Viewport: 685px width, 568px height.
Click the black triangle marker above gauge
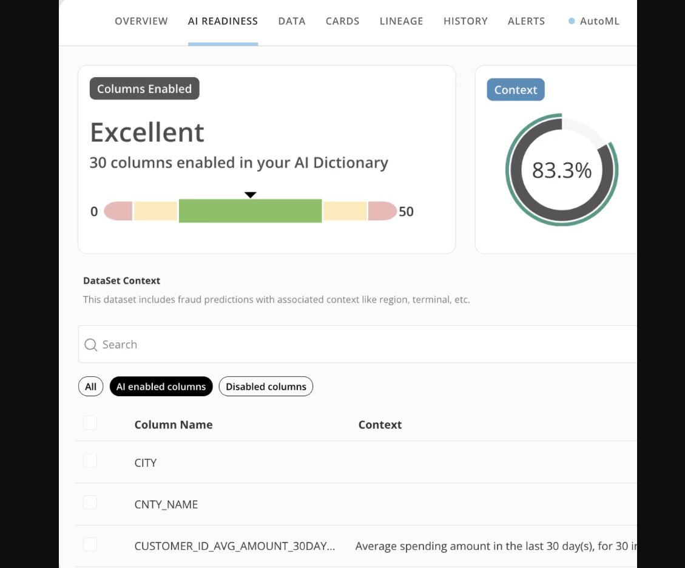(x=250, y=195)
